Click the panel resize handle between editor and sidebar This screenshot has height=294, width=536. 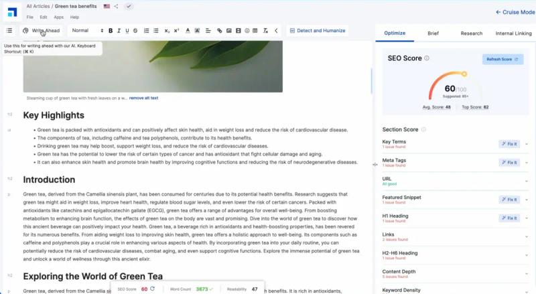(x=375, y=165)
